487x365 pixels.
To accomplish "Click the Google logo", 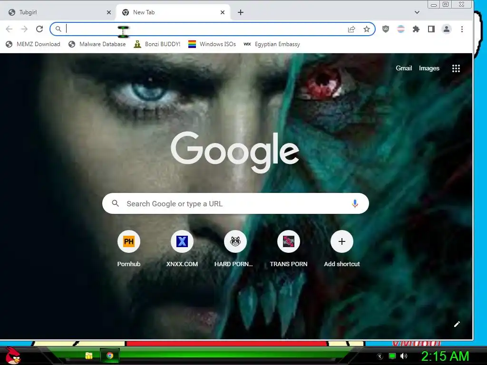I will coord(235,152).
